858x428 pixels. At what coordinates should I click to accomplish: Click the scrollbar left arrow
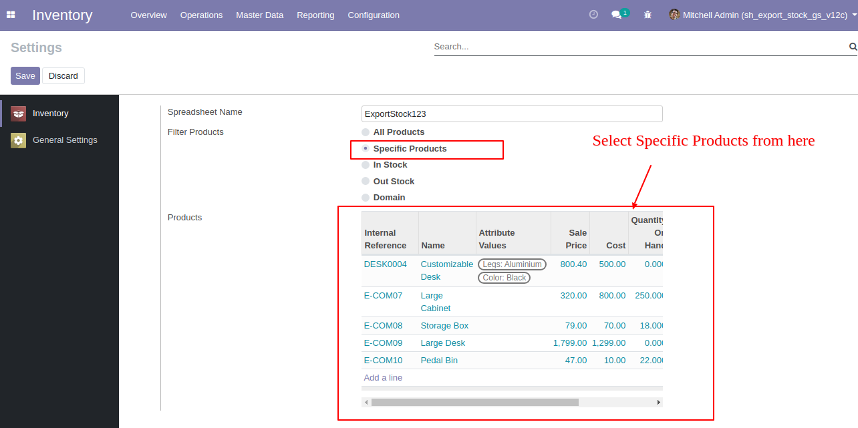tap(366, 402)
